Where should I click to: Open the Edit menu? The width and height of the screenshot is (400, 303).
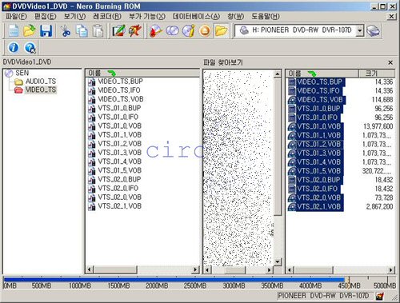[45, 17]
